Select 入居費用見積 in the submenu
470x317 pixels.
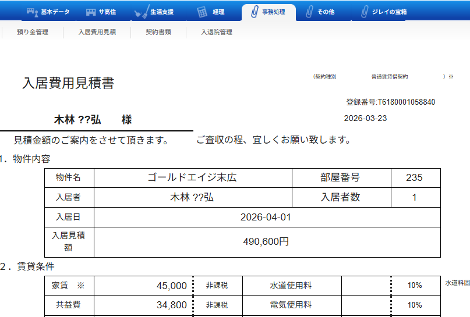point(97,33)
